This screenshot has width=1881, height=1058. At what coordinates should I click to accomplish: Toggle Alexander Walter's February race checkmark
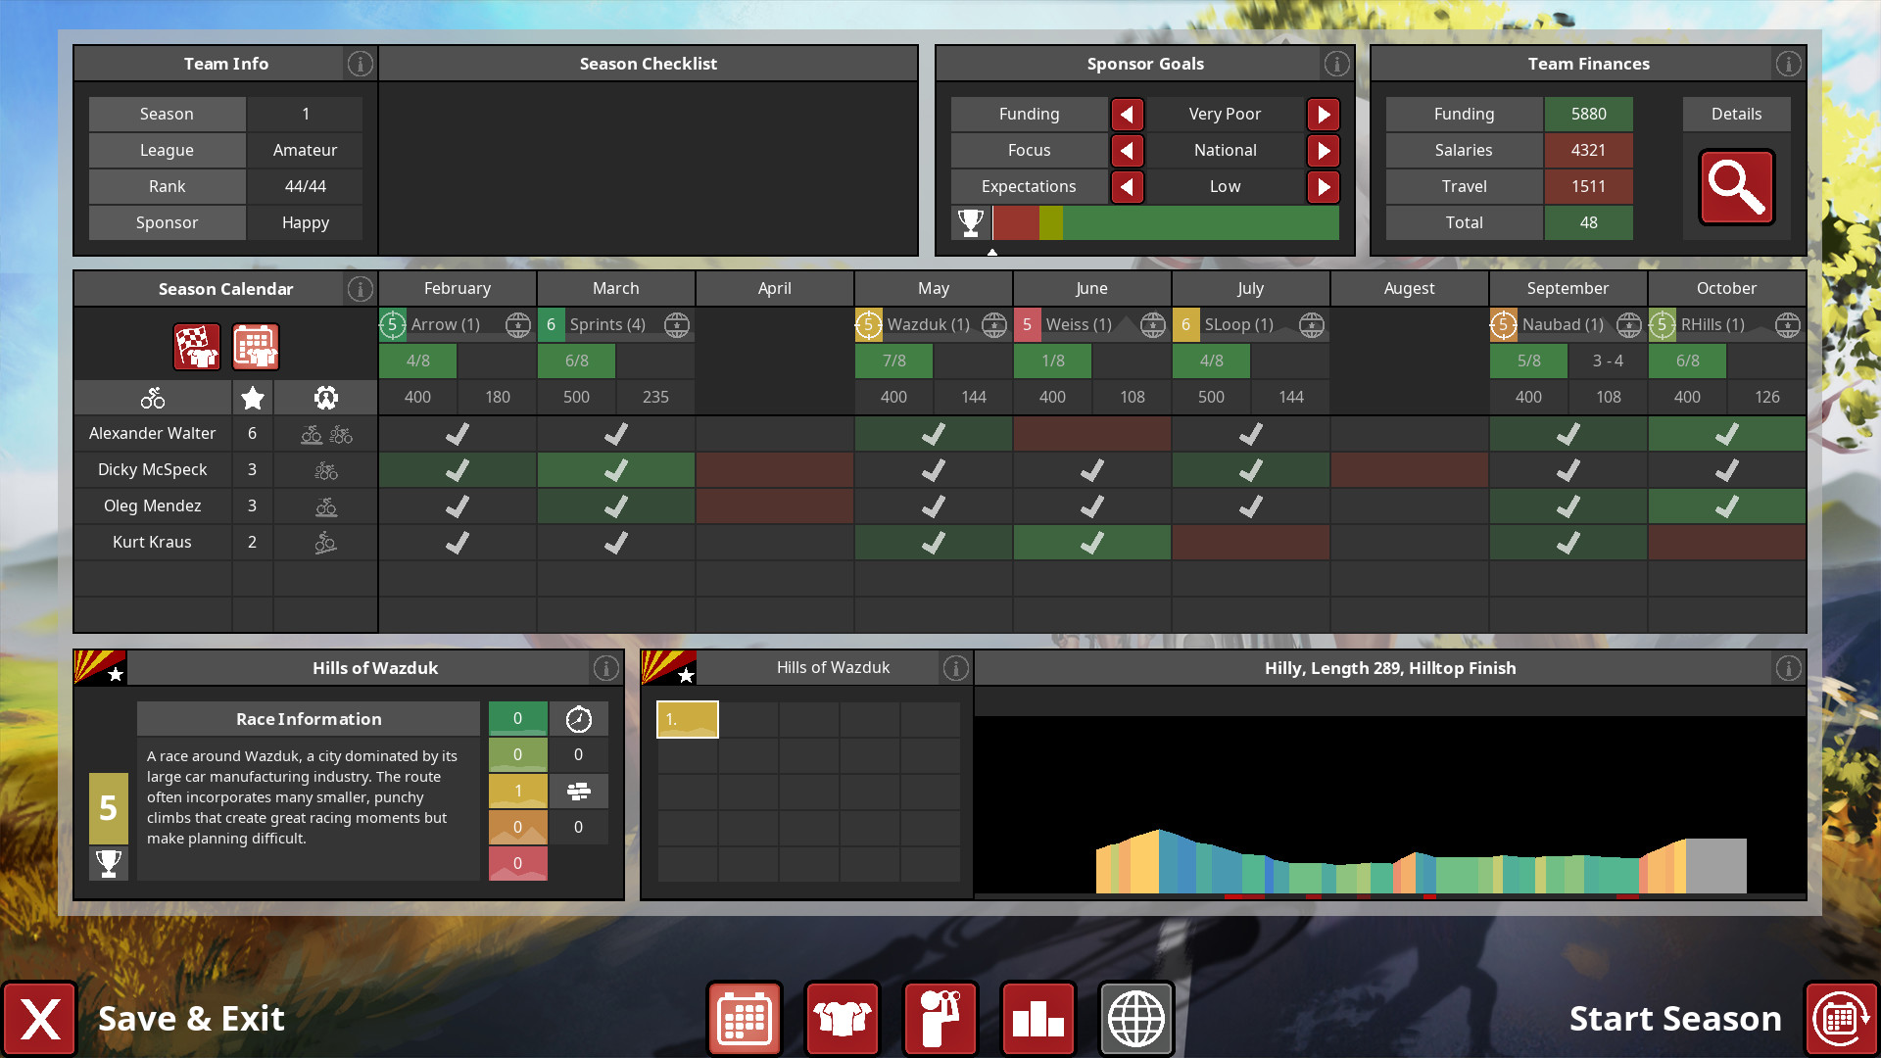coord(458,433)
